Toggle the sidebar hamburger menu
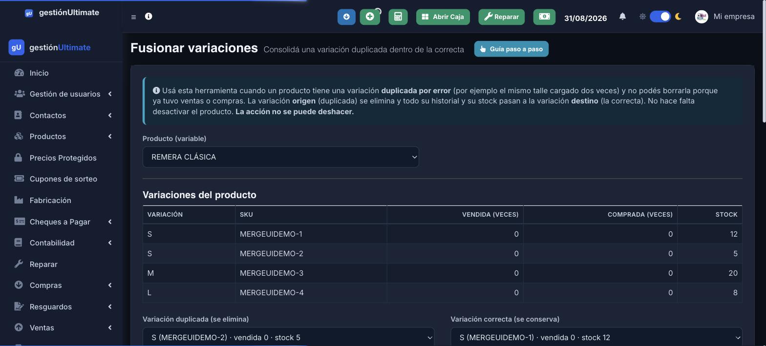Viewport: 766px width, 346px height. click(133, 17)
